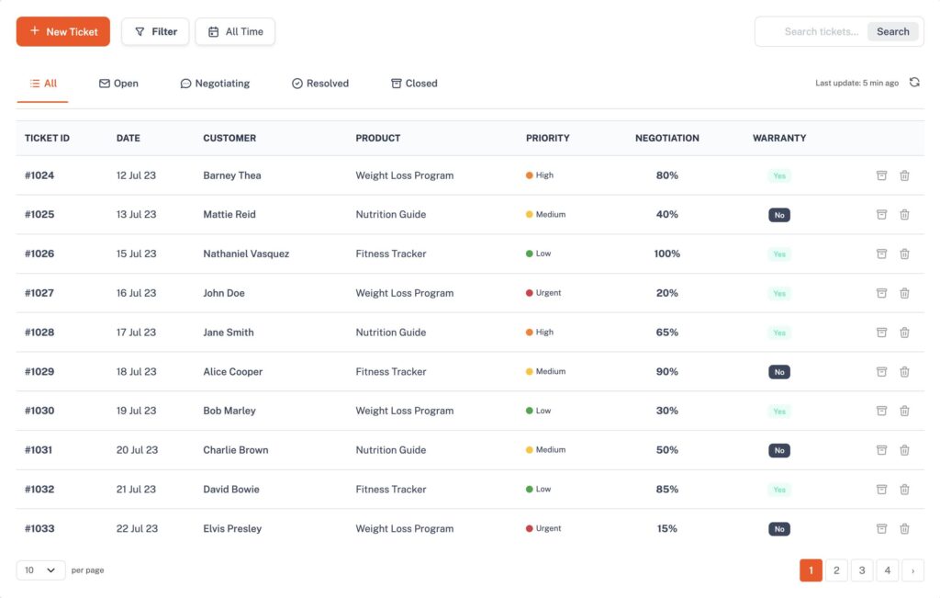Show the Resolved tickets tab

[x=319, y=84]
